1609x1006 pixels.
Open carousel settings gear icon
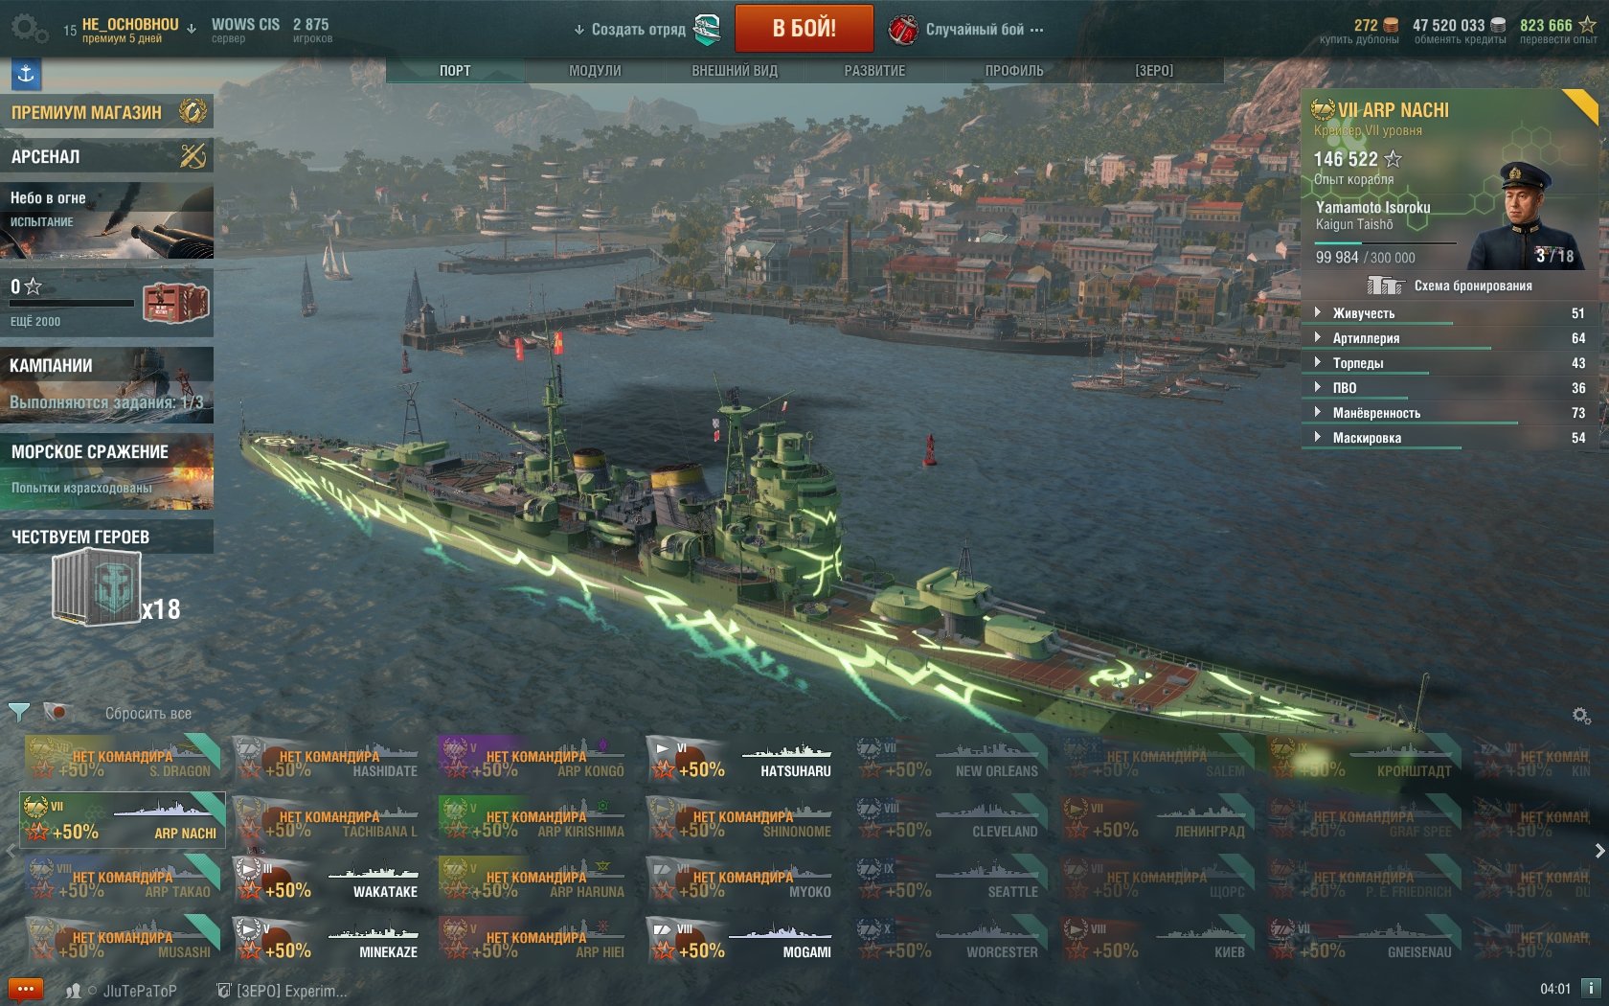click(1581, 716)
